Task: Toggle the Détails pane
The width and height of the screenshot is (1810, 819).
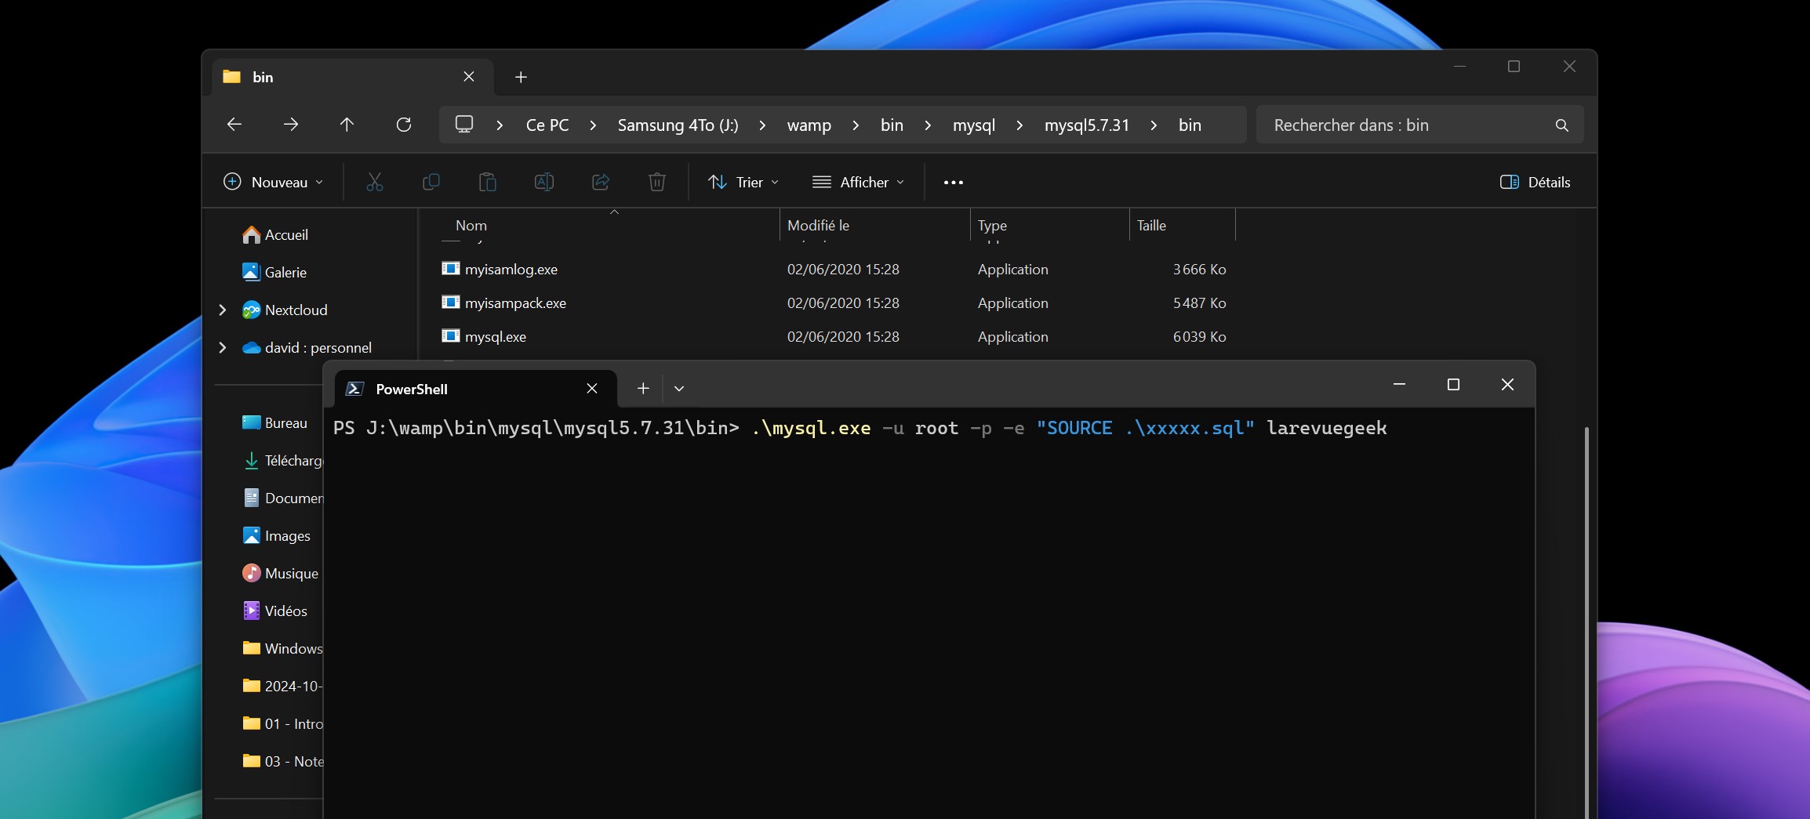Action: click(x=1535, y=182)
